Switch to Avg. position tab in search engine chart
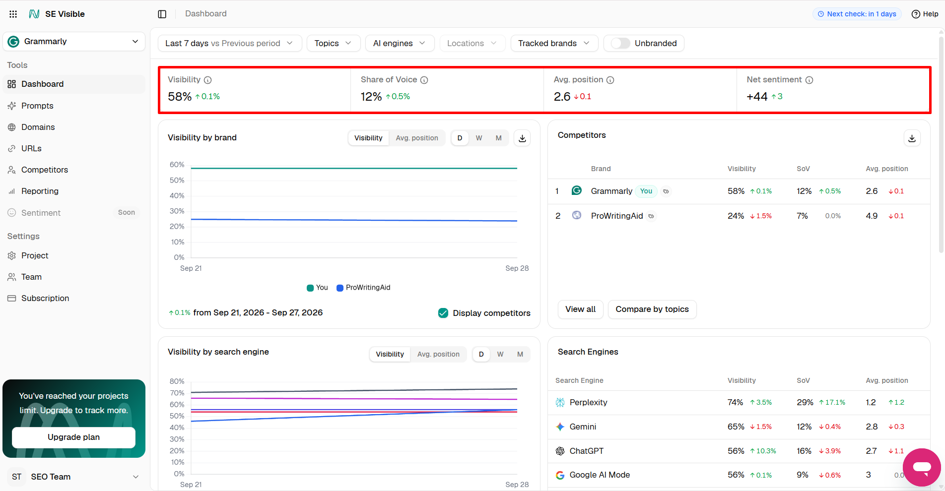This screenshot has width=945, height=491. 438,355
